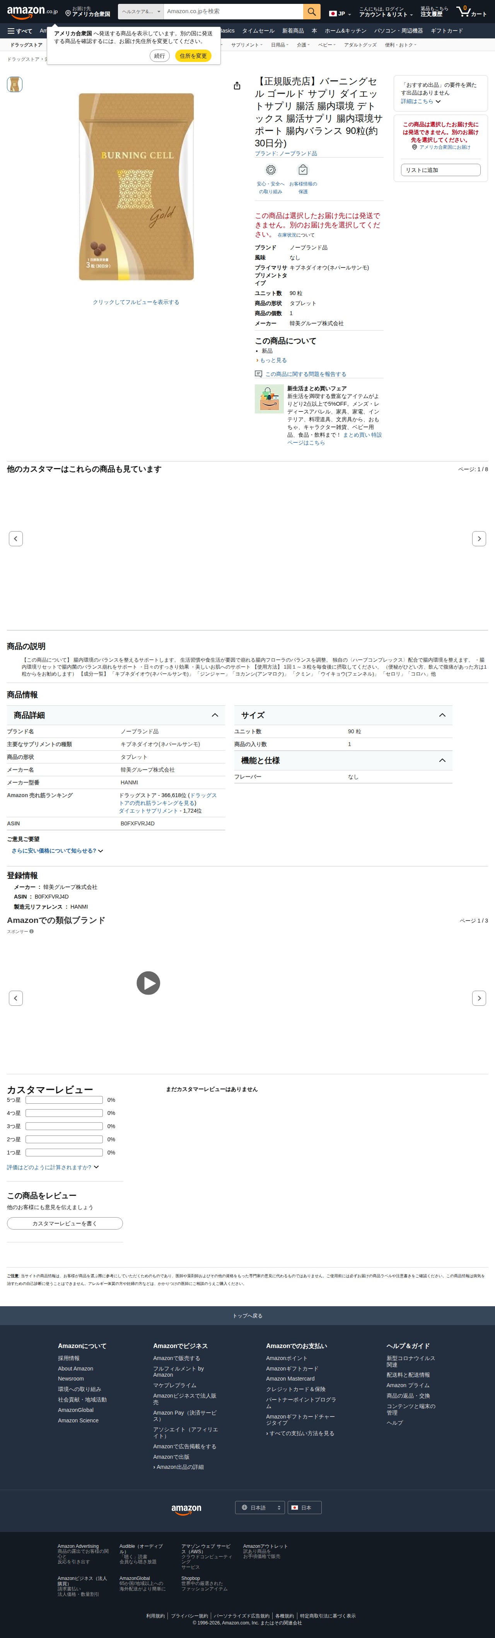Open 返品もこちら 注文履歴 link
Viewport: 495px width, 1638px height.
pos(434,12)
